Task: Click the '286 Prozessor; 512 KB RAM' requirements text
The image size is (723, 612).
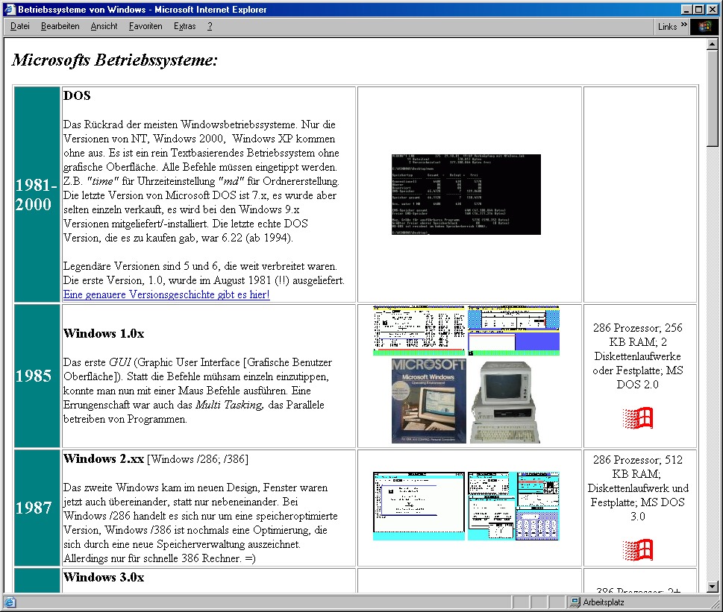Action: (638, 488)
